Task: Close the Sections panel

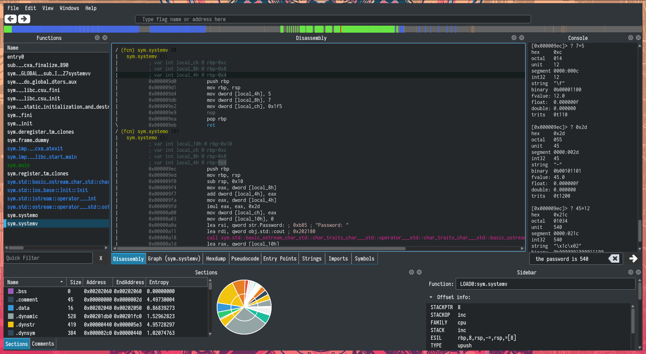Action: [419, 272]
